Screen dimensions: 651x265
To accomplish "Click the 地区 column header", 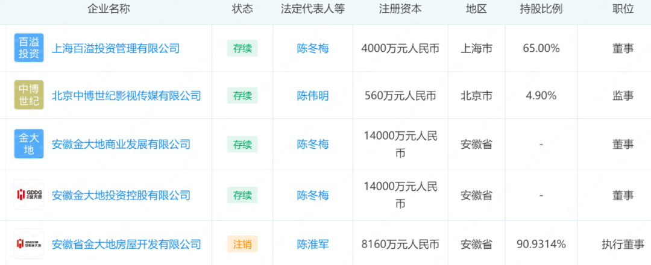I will (x=476, y=10).
